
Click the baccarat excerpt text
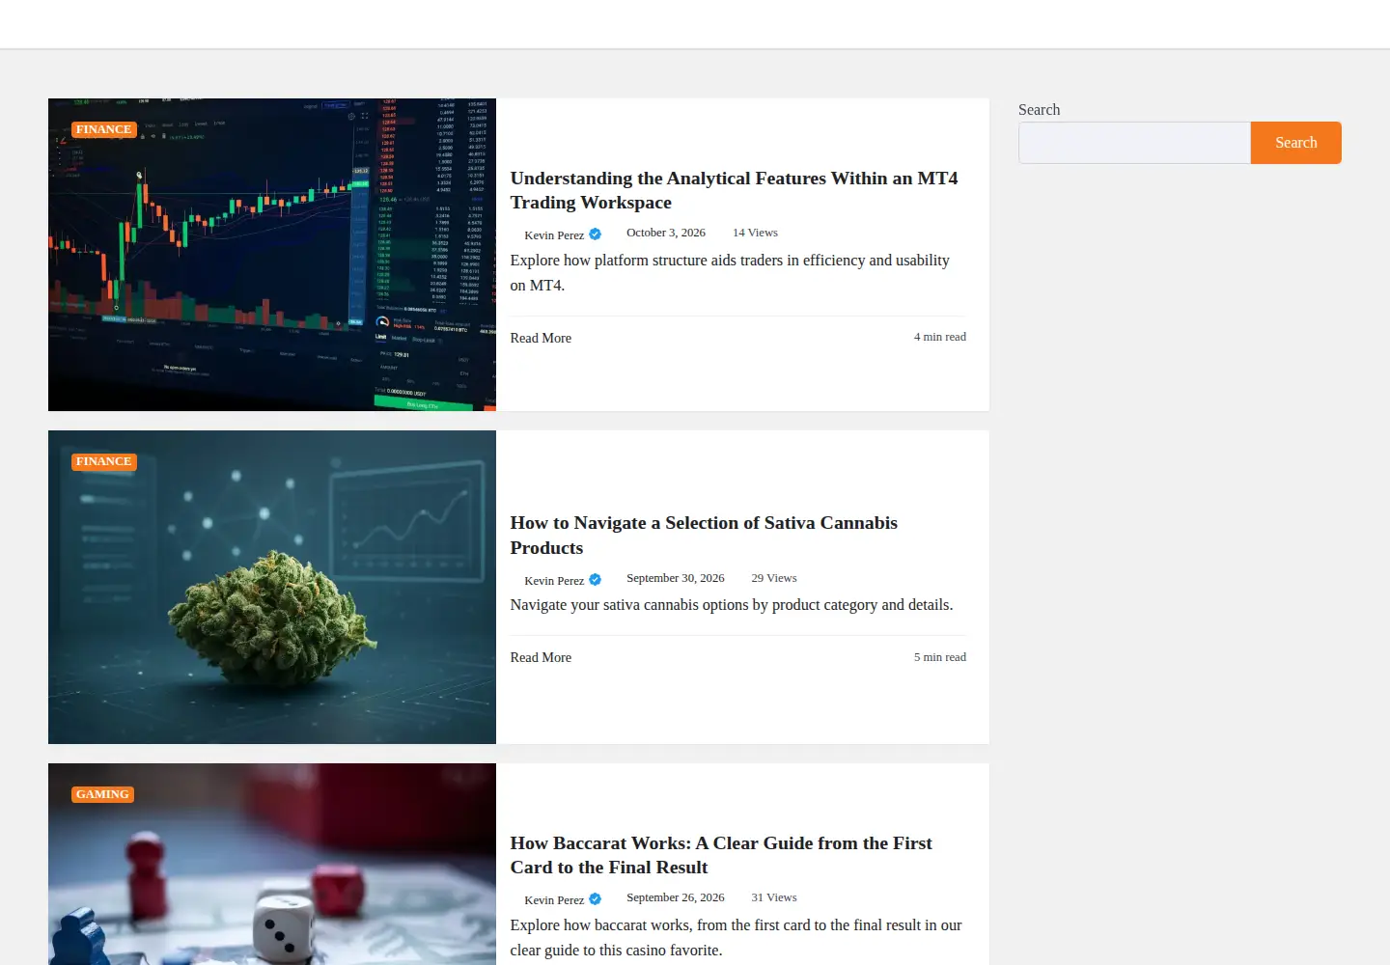736,937
